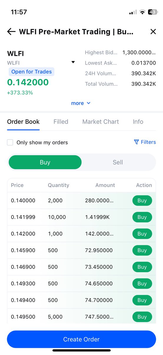
Task: Close the WLFI Pre-Market Trading page
Action: pos(153,32)
